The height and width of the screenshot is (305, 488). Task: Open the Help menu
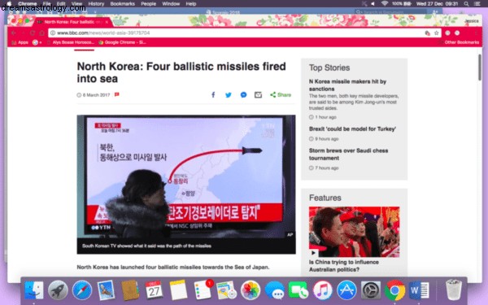[x=191, y=4]
